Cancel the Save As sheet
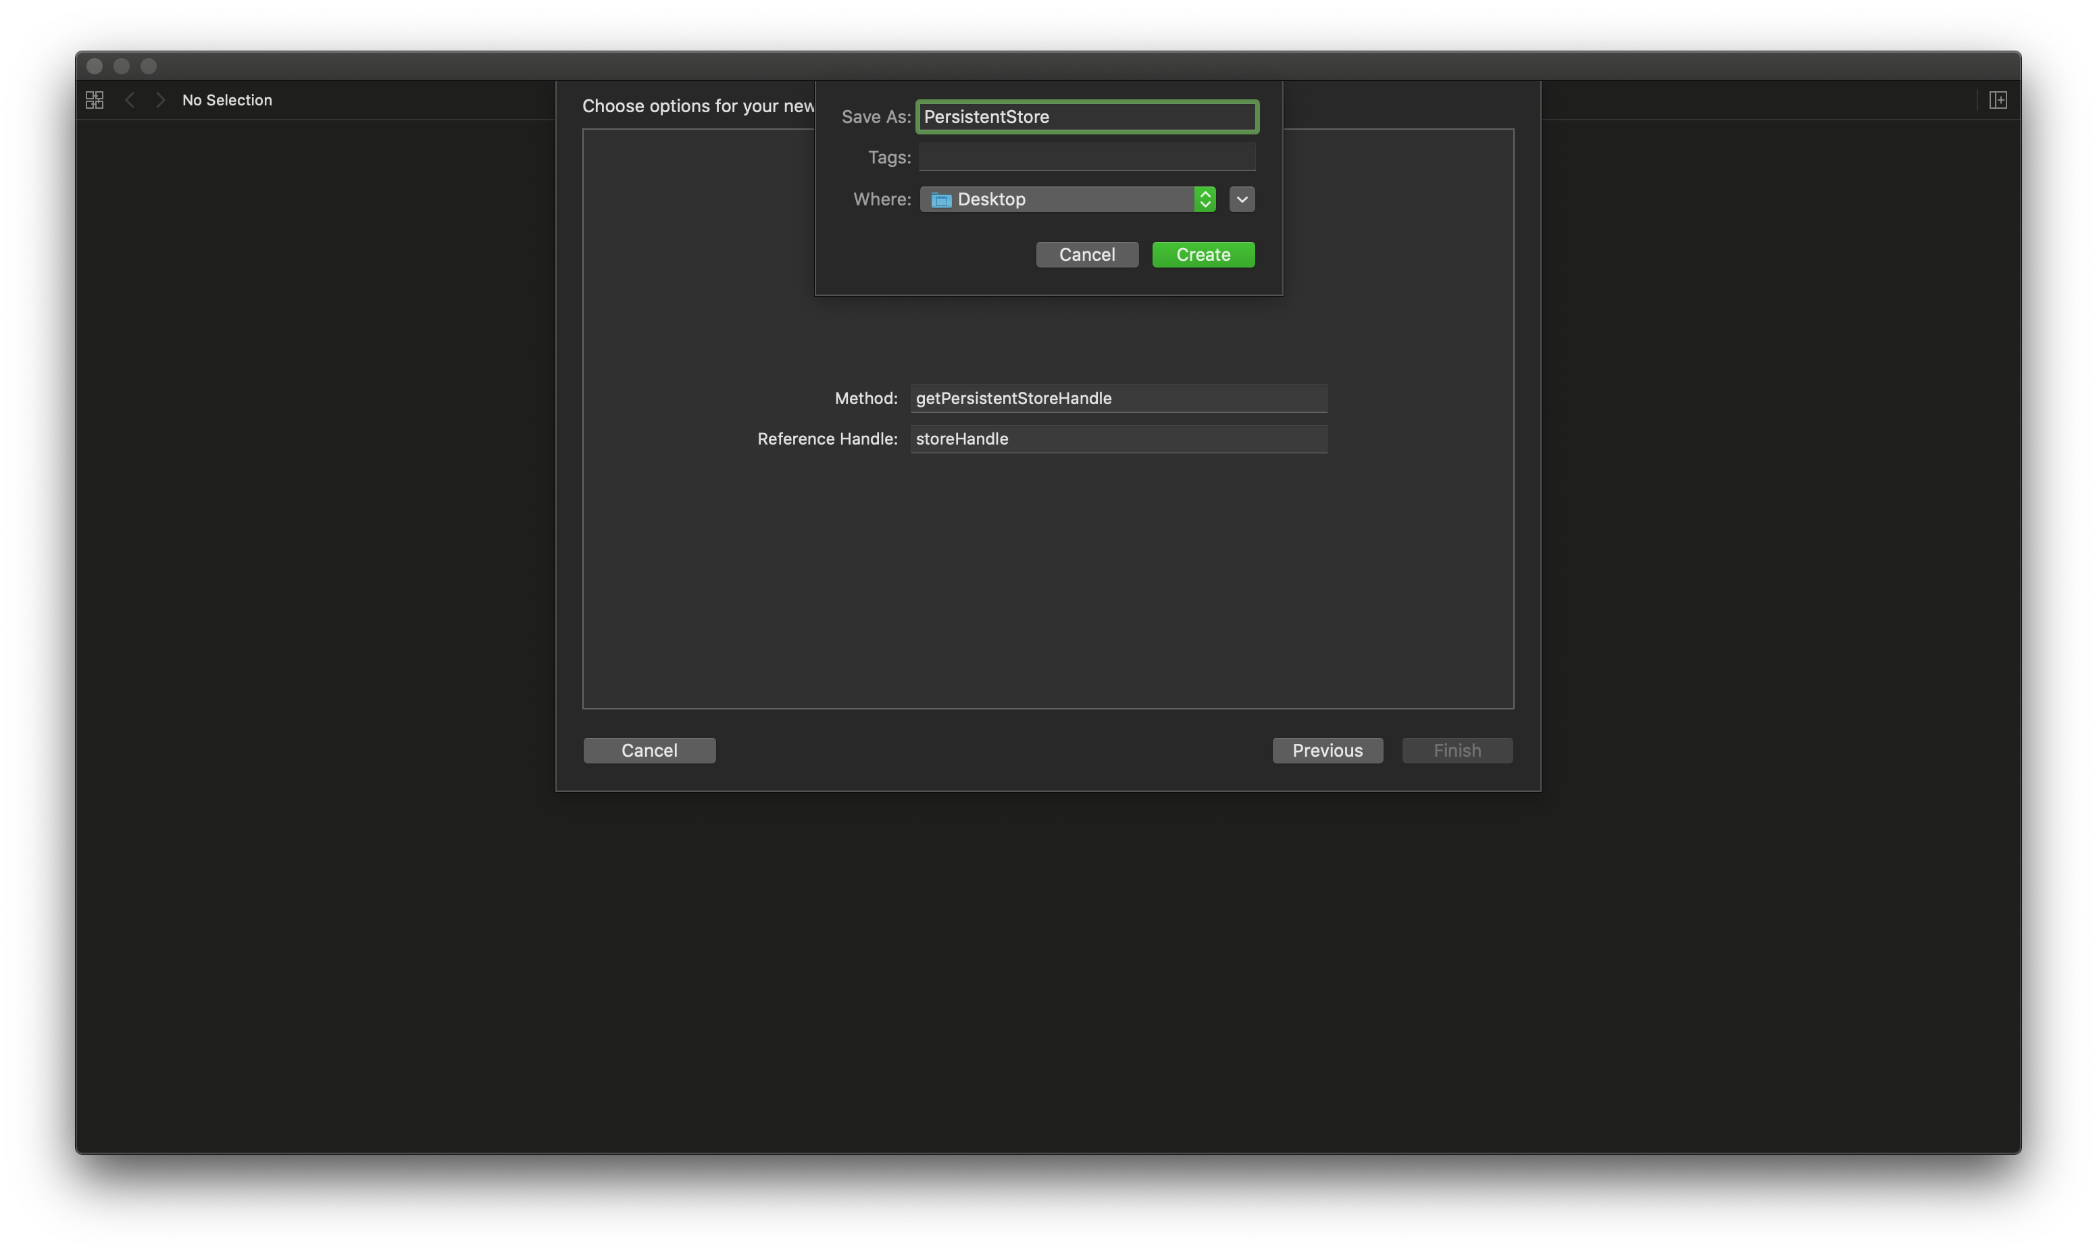The width and height of the screenshot is (2097, 1254). point(1086,254)
